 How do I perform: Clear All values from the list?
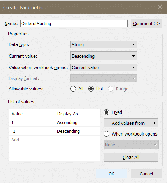(x=131, y=157)
